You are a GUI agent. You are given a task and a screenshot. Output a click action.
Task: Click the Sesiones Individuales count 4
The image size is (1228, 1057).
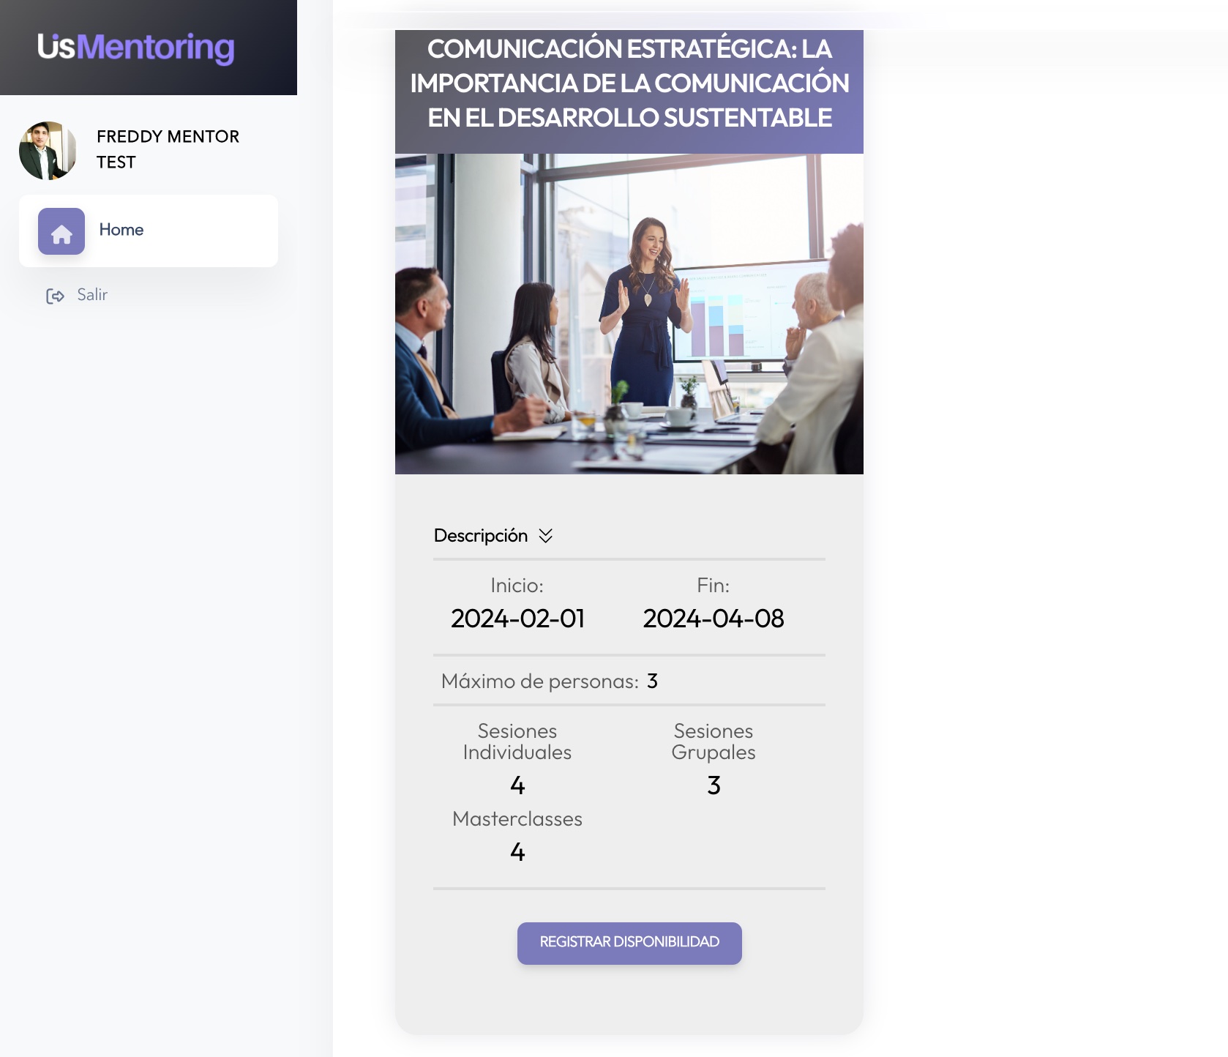[x=517, y=784]
